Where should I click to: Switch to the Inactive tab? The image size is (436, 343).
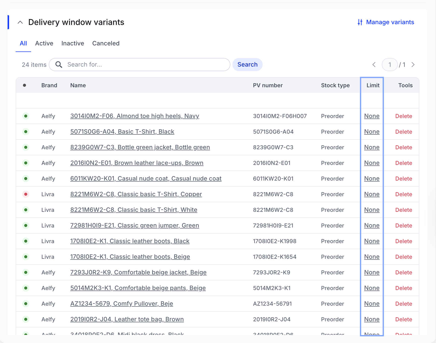tap(73, 43)
